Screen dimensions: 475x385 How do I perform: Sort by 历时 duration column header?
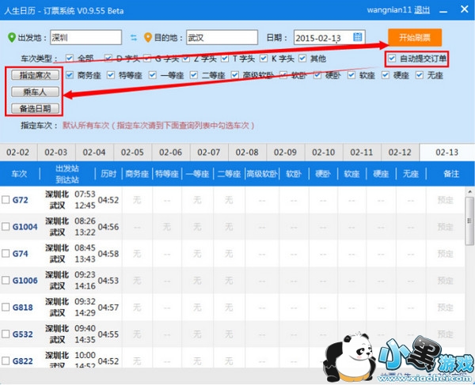pyautogui.click(x=108, y=174)
